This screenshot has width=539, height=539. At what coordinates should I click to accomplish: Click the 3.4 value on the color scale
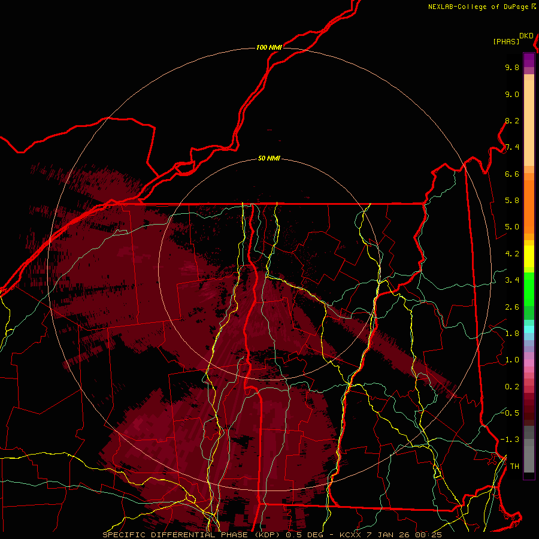point(512,280)
